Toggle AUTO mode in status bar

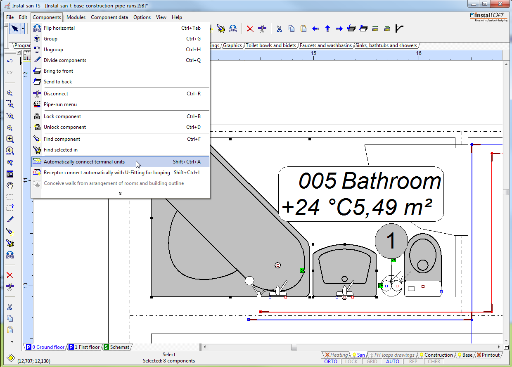393,362
